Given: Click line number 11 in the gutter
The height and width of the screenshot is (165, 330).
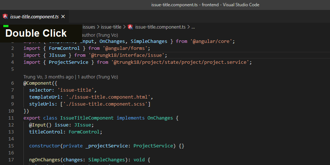Looking at the screenshot, I should point(11,118).
